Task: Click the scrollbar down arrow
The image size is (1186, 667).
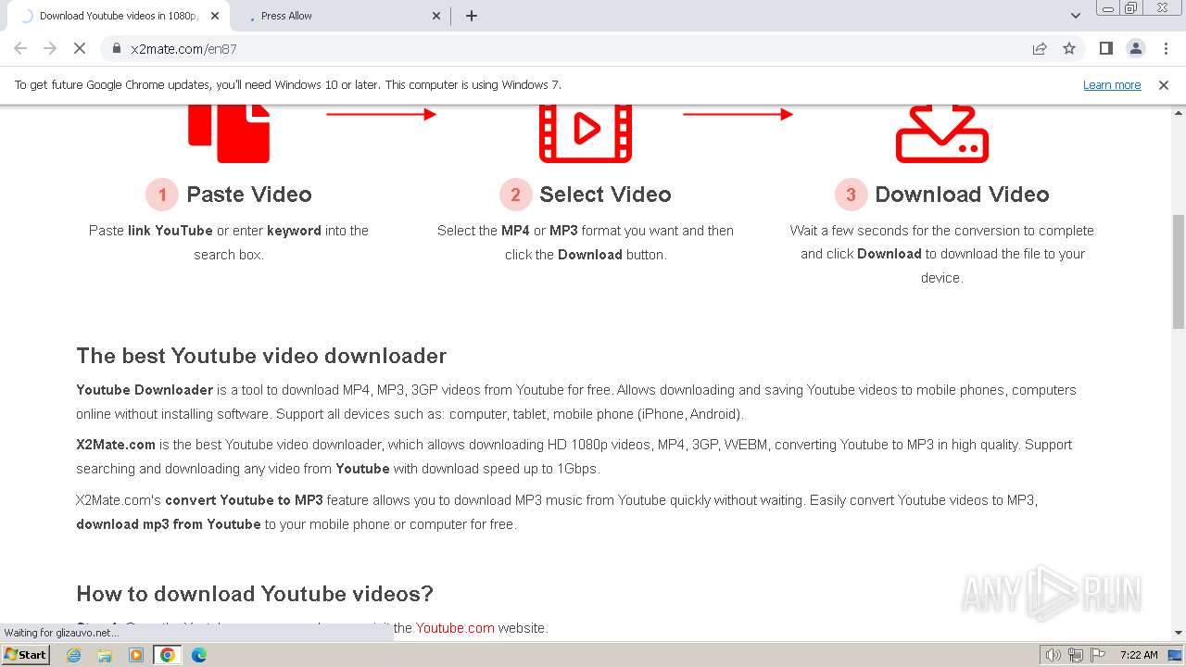Action: 1179,633
